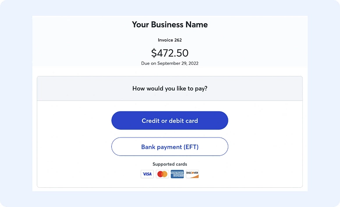Click the year 2022 in the due date
The width and height of the screenshot is (340, 207).
[193, 63]
